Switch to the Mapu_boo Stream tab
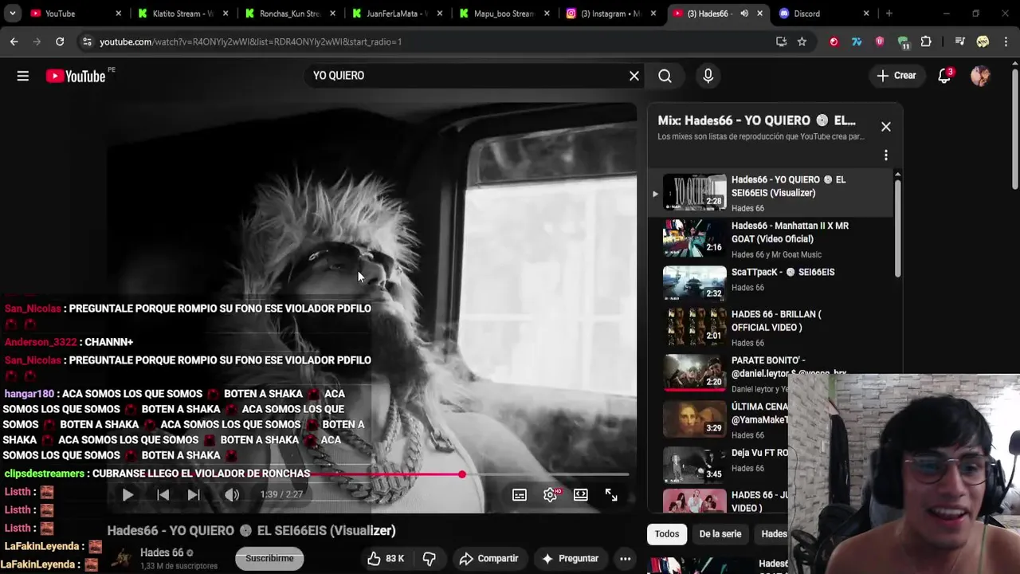Screen dimensions: 1020x574 (504, 14)
